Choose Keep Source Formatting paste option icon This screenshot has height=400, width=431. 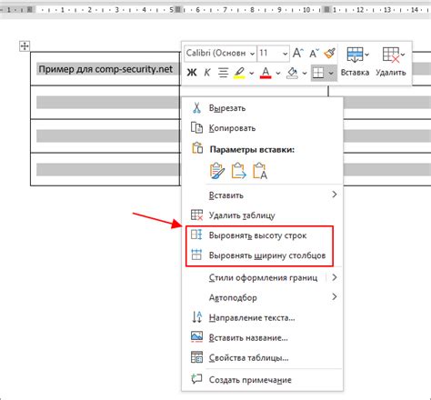tap(217, 171)
